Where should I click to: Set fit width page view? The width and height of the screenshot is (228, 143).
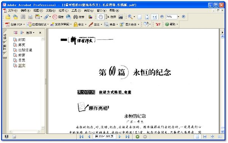coord(155,17)
